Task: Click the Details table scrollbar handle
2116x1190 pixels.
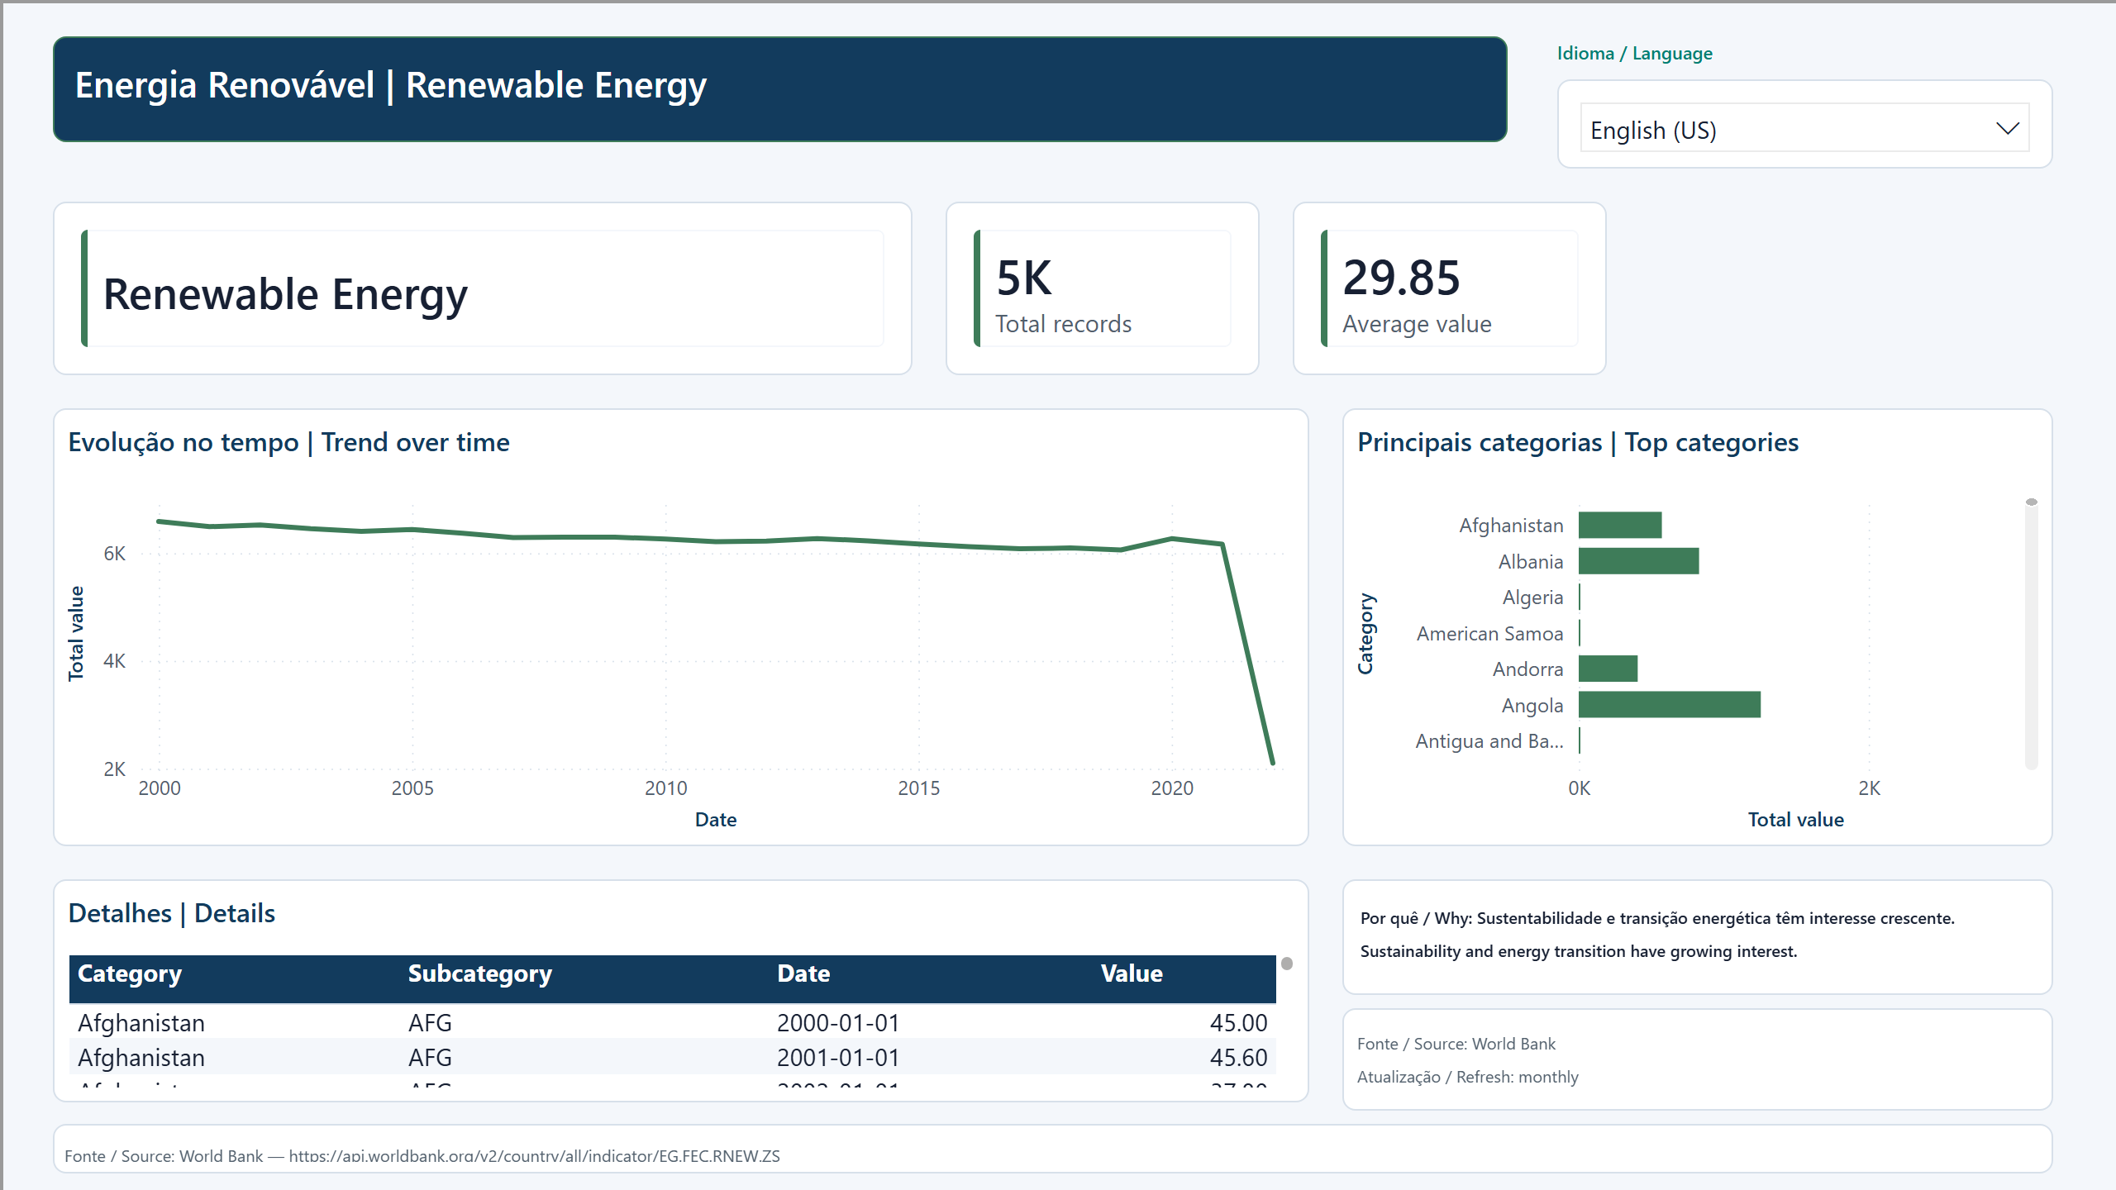Action: click(1287, 964)
